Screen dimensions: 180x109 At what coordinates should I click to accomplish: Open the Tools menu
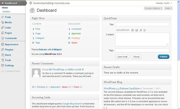pos(8,60)
